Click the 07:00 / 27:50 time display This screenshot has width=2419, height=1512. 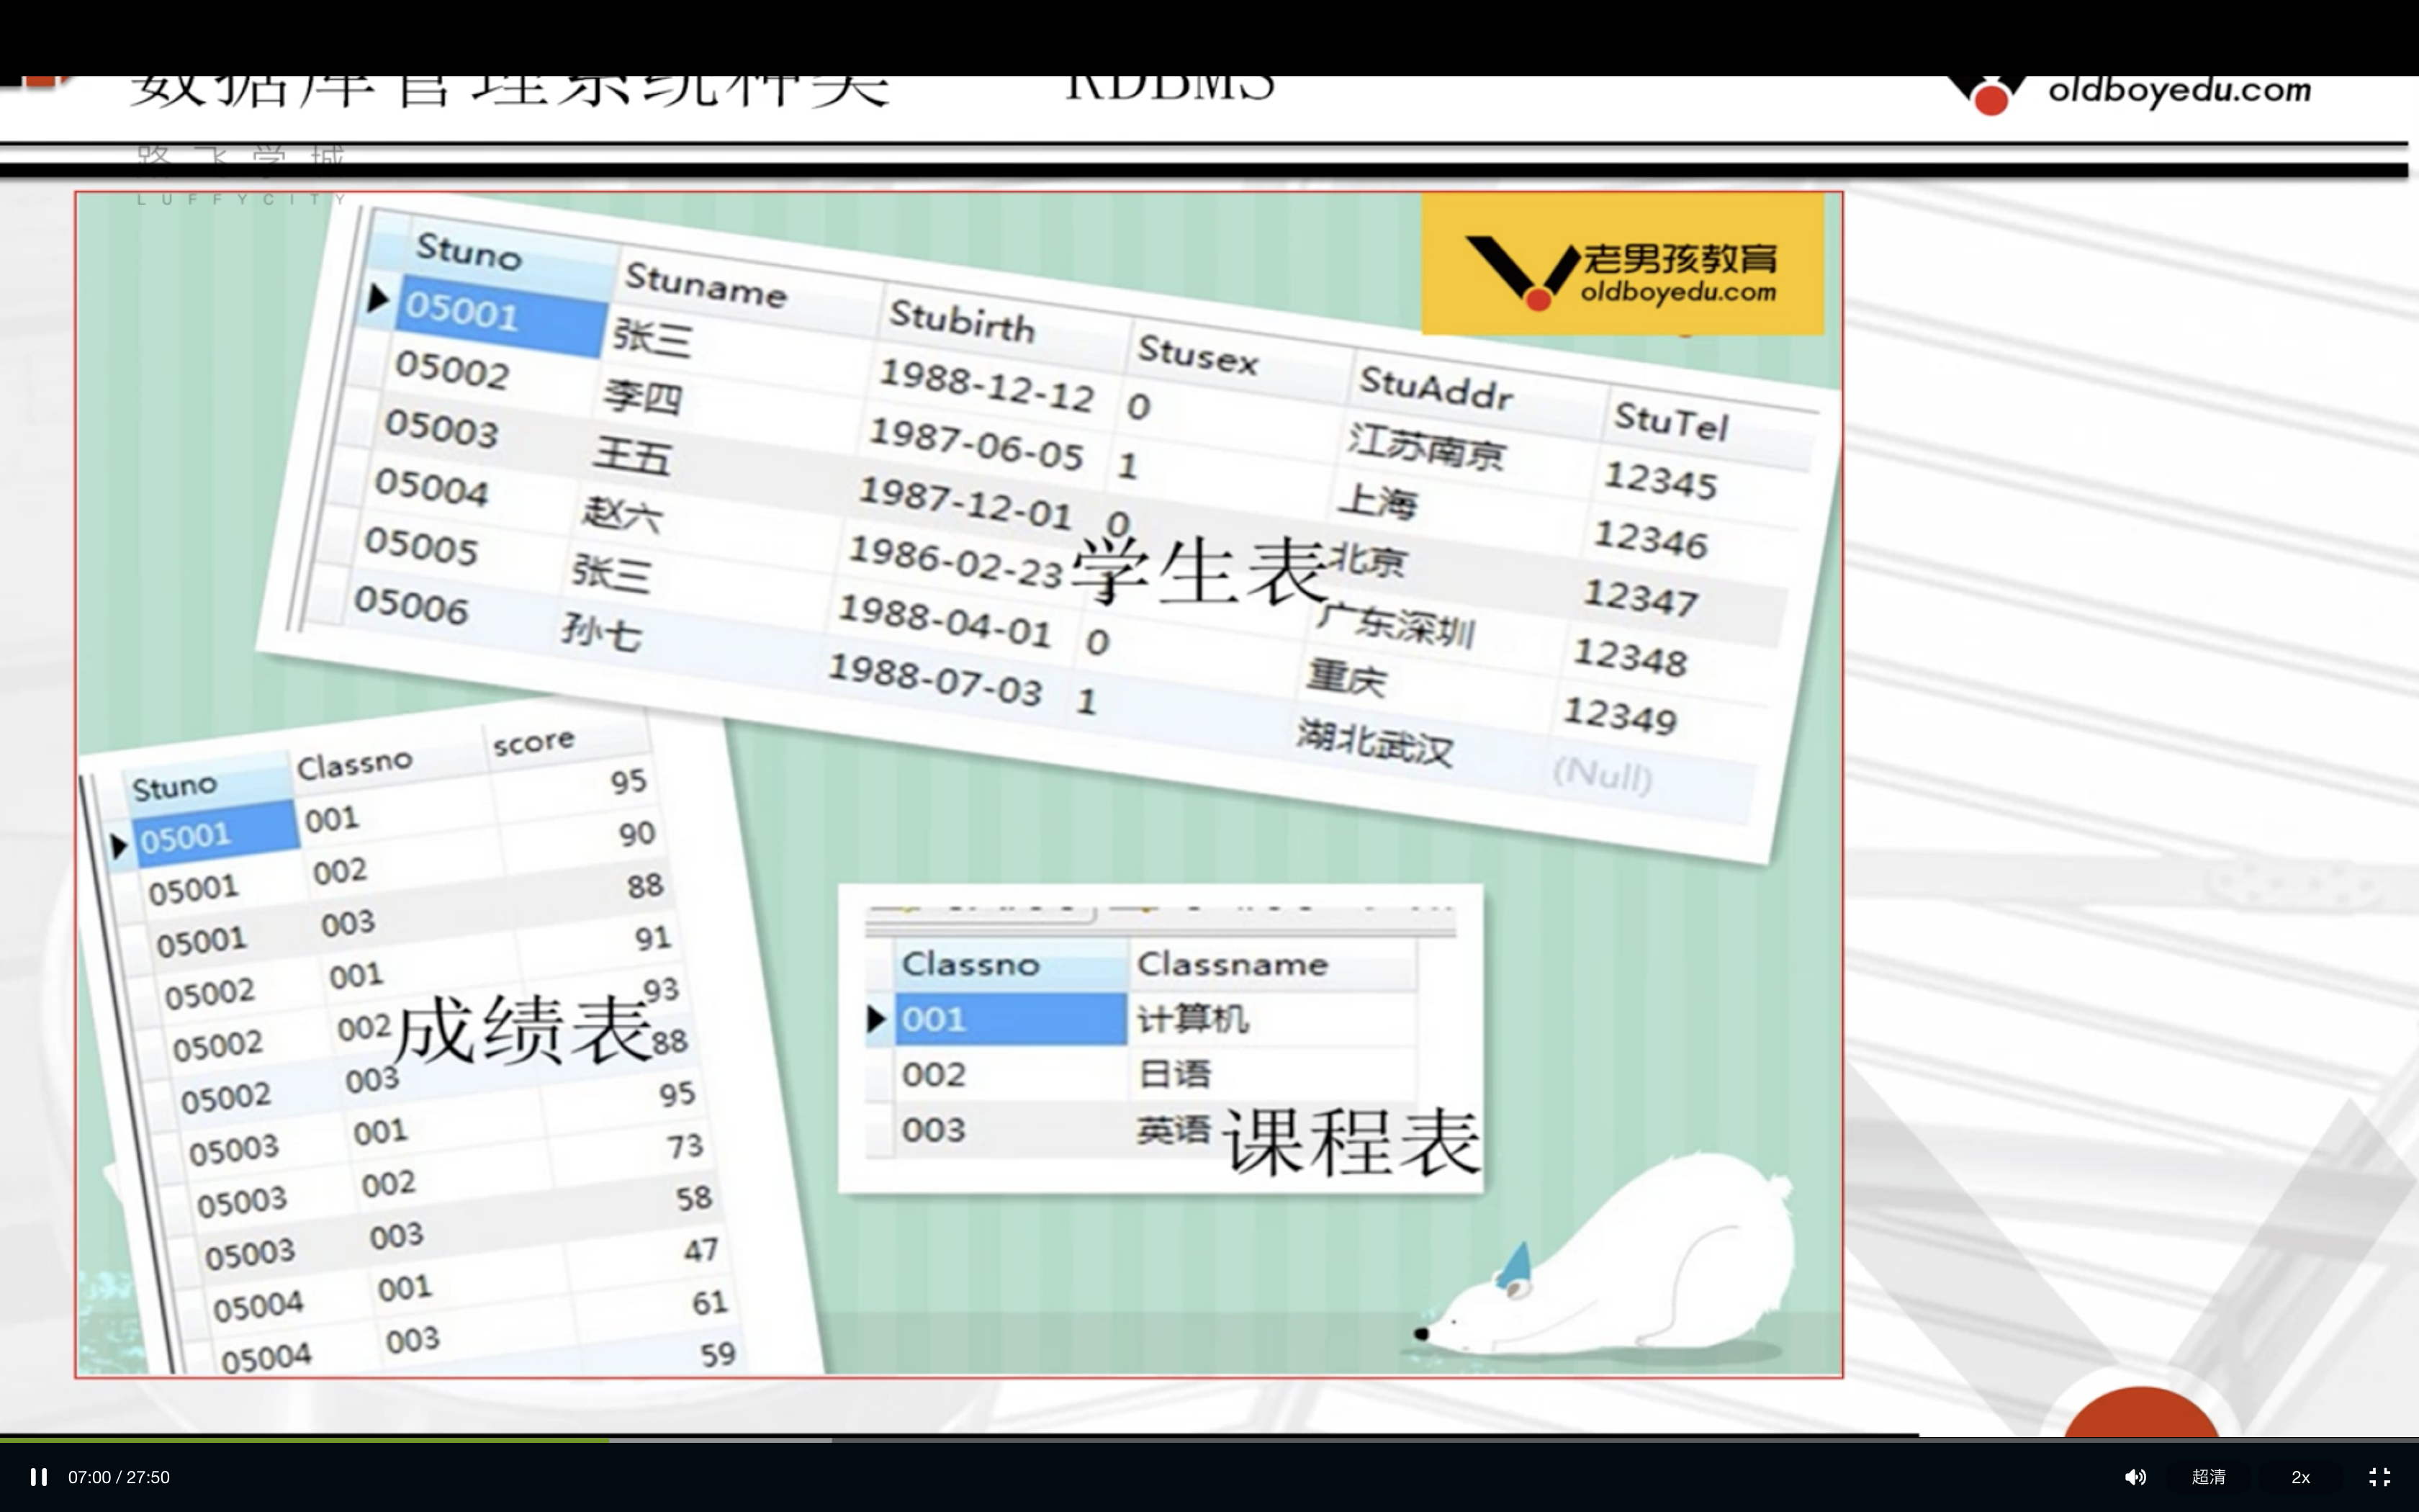click(119, 1477)
